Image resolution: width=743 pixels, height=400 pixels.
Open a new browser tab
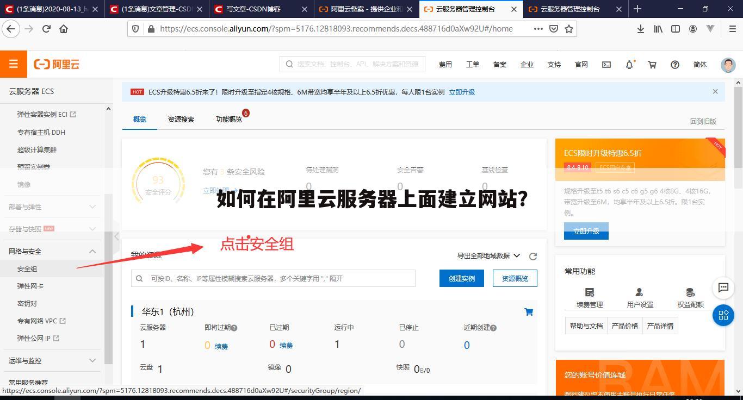pos(637,9)
